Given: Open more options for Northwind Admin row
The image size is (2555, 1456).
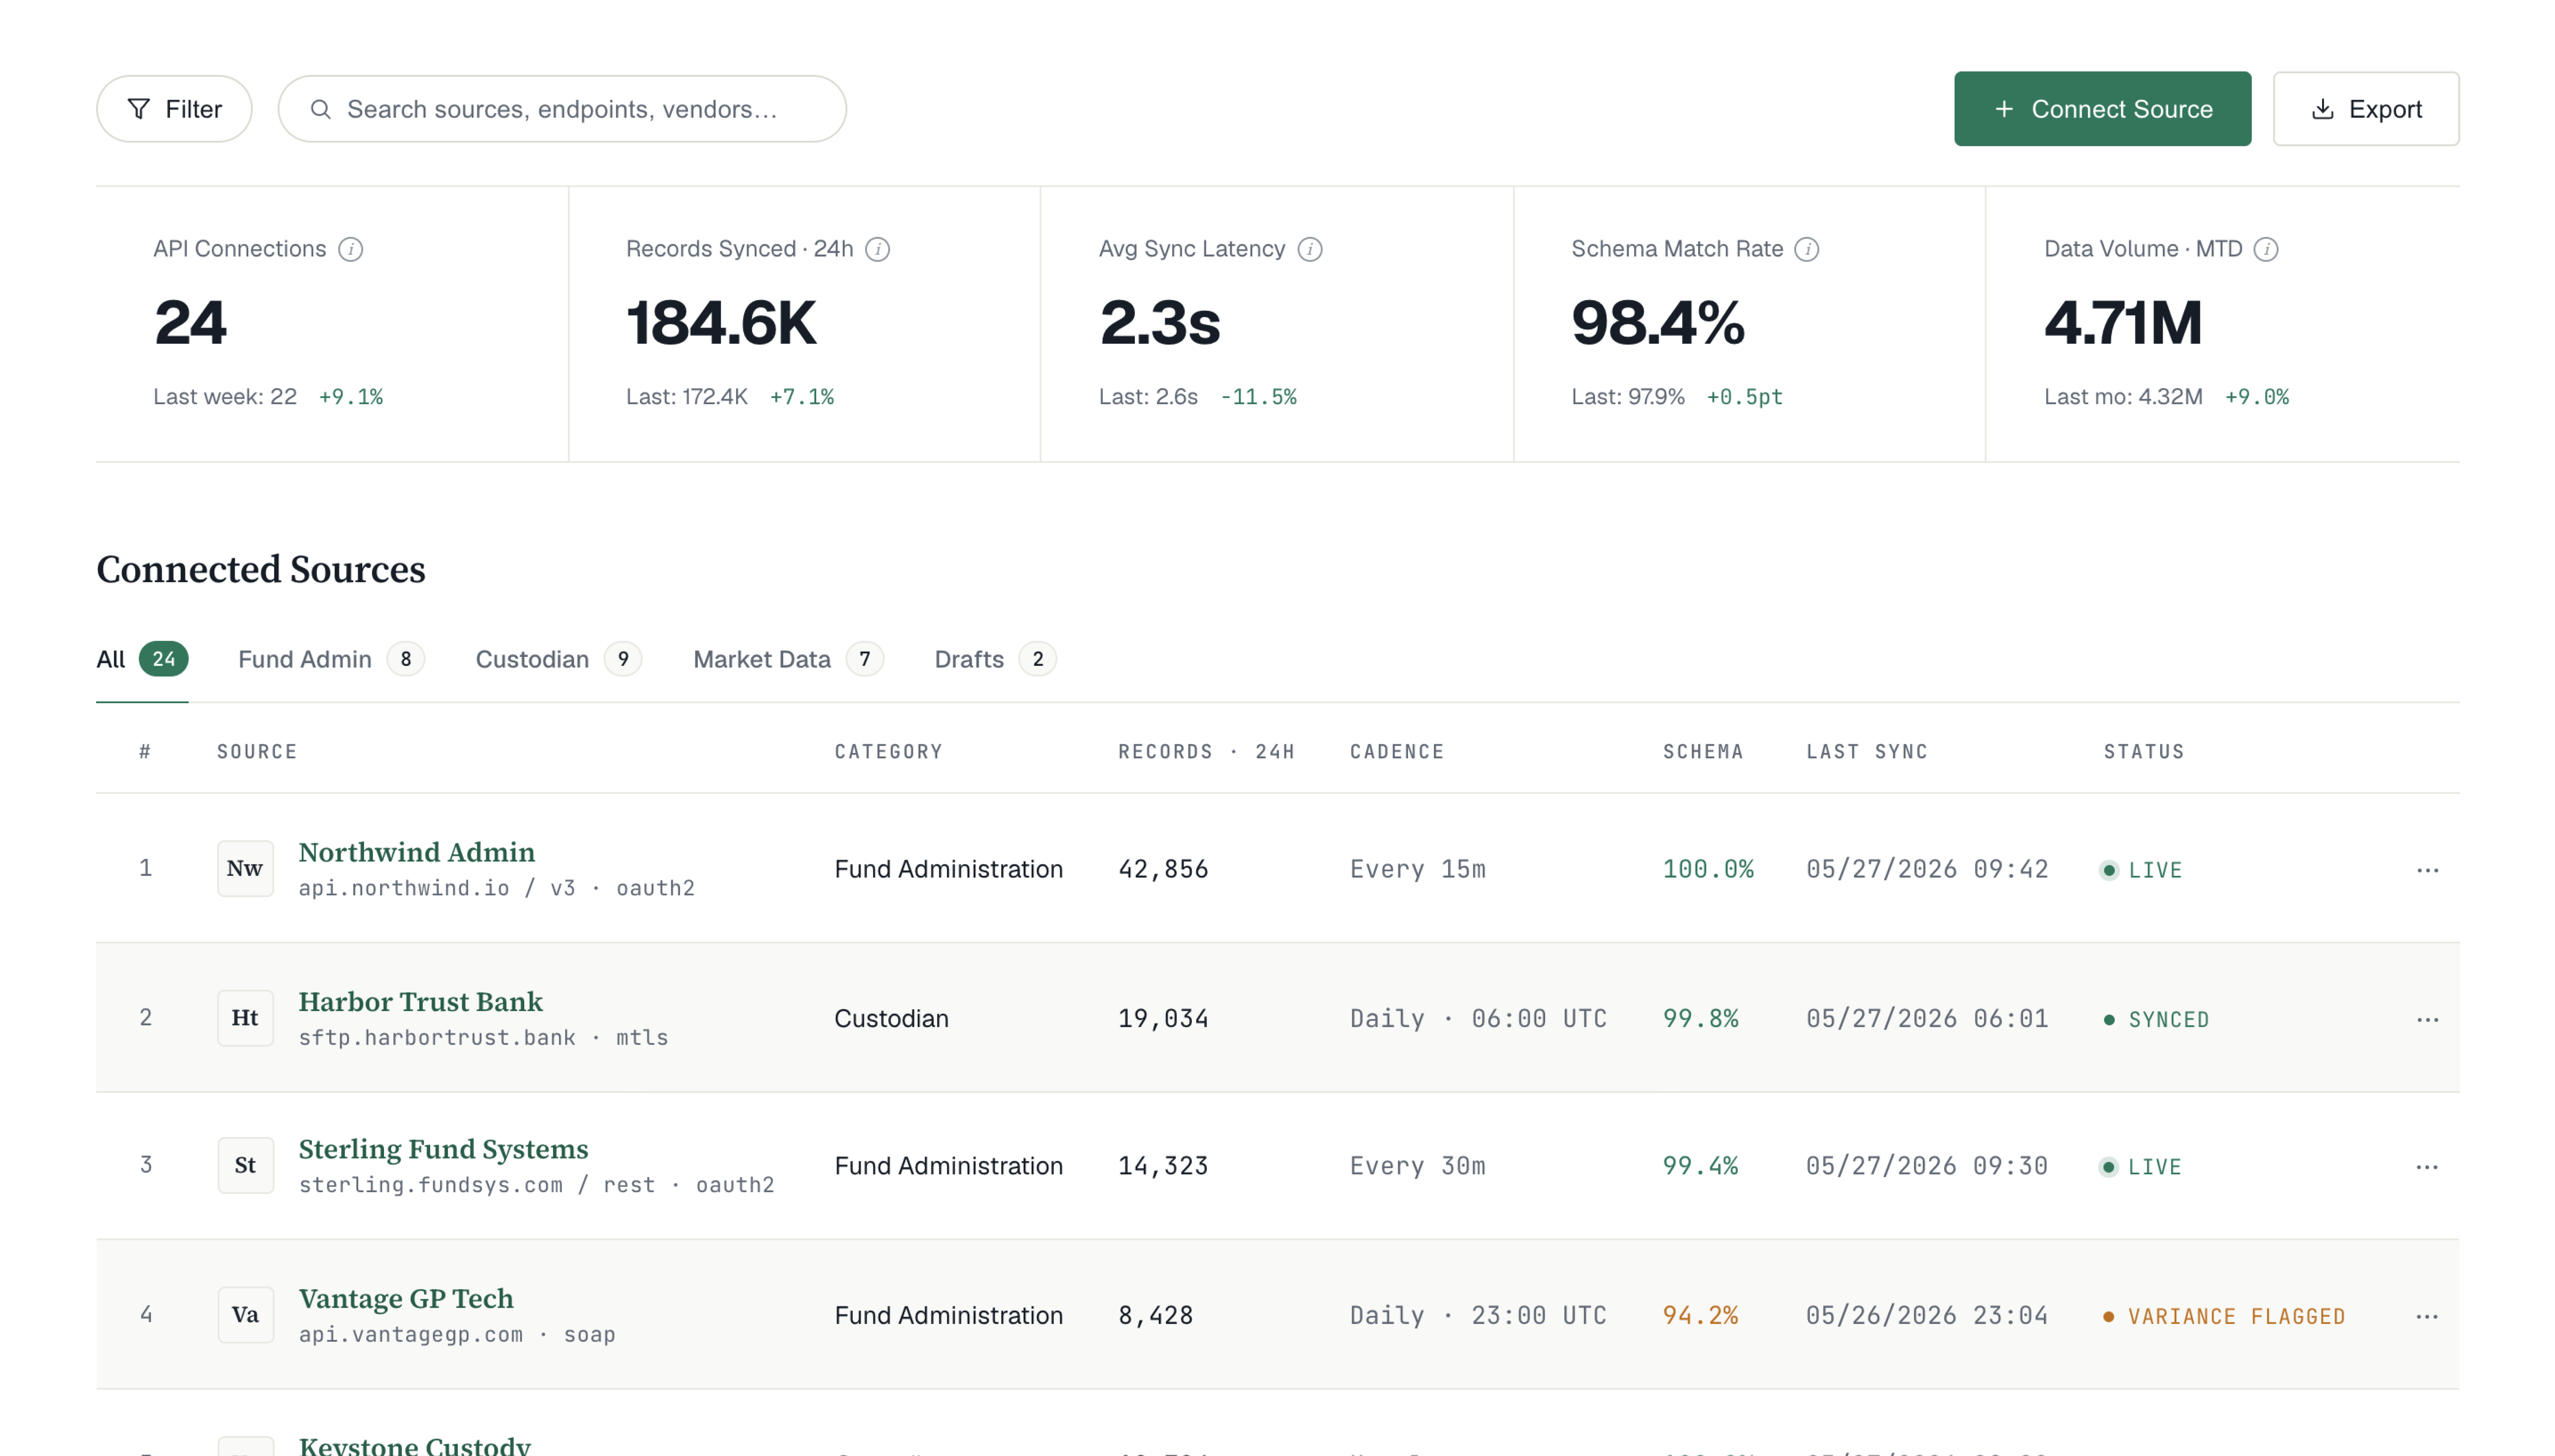Looking at the screenshot, I should pos(2427,870).
